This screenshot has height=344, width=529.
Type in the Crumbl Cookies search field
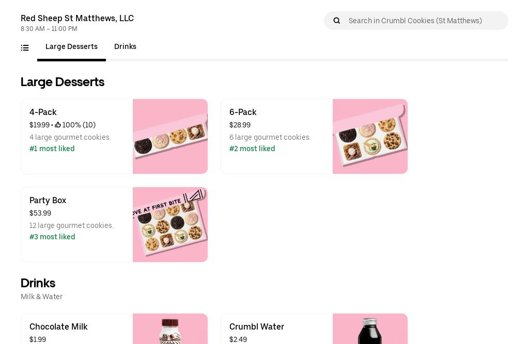[x=425, y=21]
